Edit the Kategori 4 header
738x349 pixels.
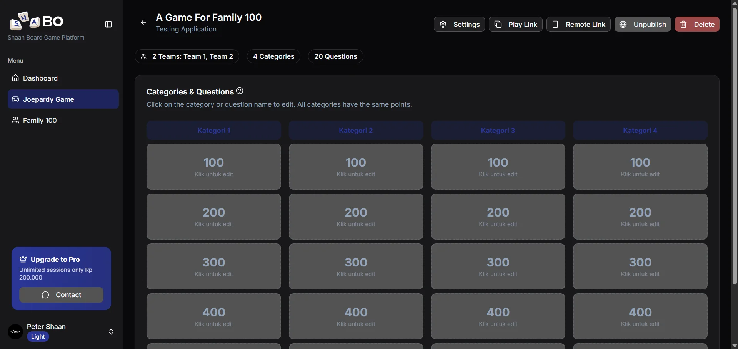[640, 131]
